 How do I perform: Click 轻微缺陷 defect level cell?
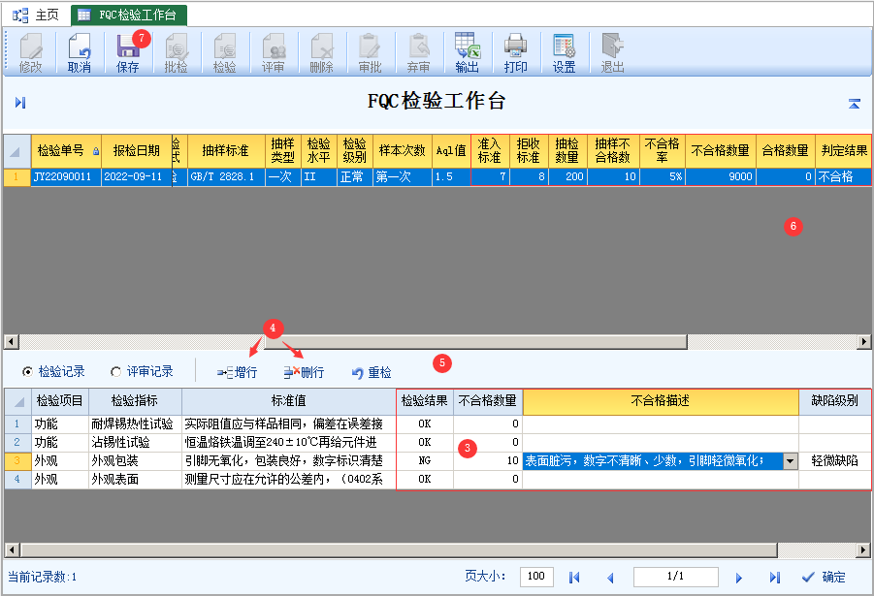(x=834, y=460)
